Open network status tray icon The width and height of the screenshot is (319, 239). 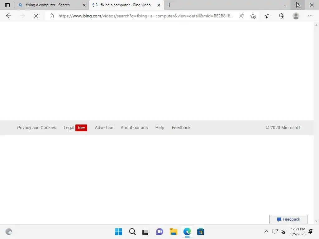(275, 232)
